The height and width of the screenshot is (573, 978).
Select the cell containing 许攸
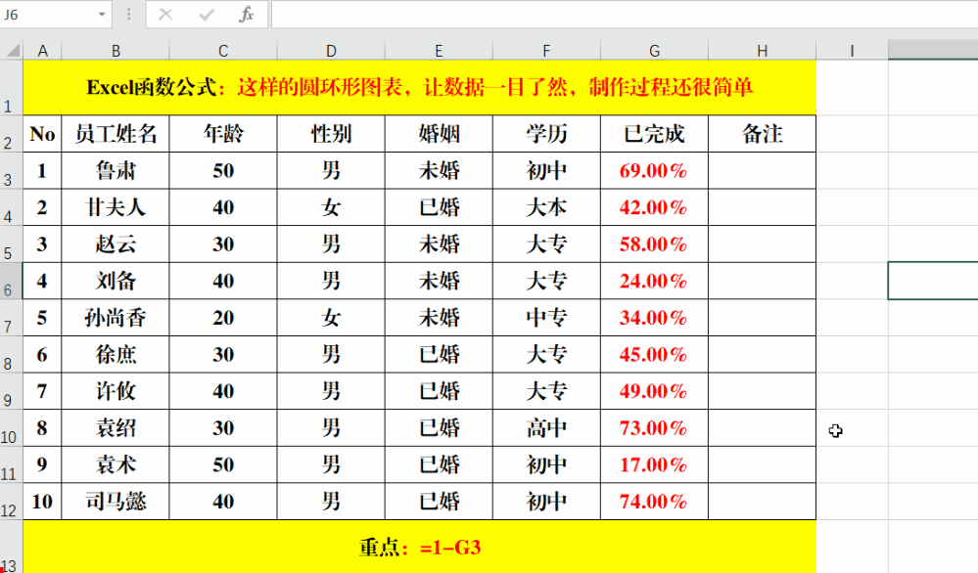(x=116, y=391)
